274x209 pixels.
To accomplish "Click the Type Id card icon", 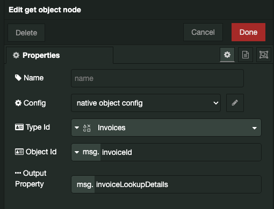I will coord(19,127).
